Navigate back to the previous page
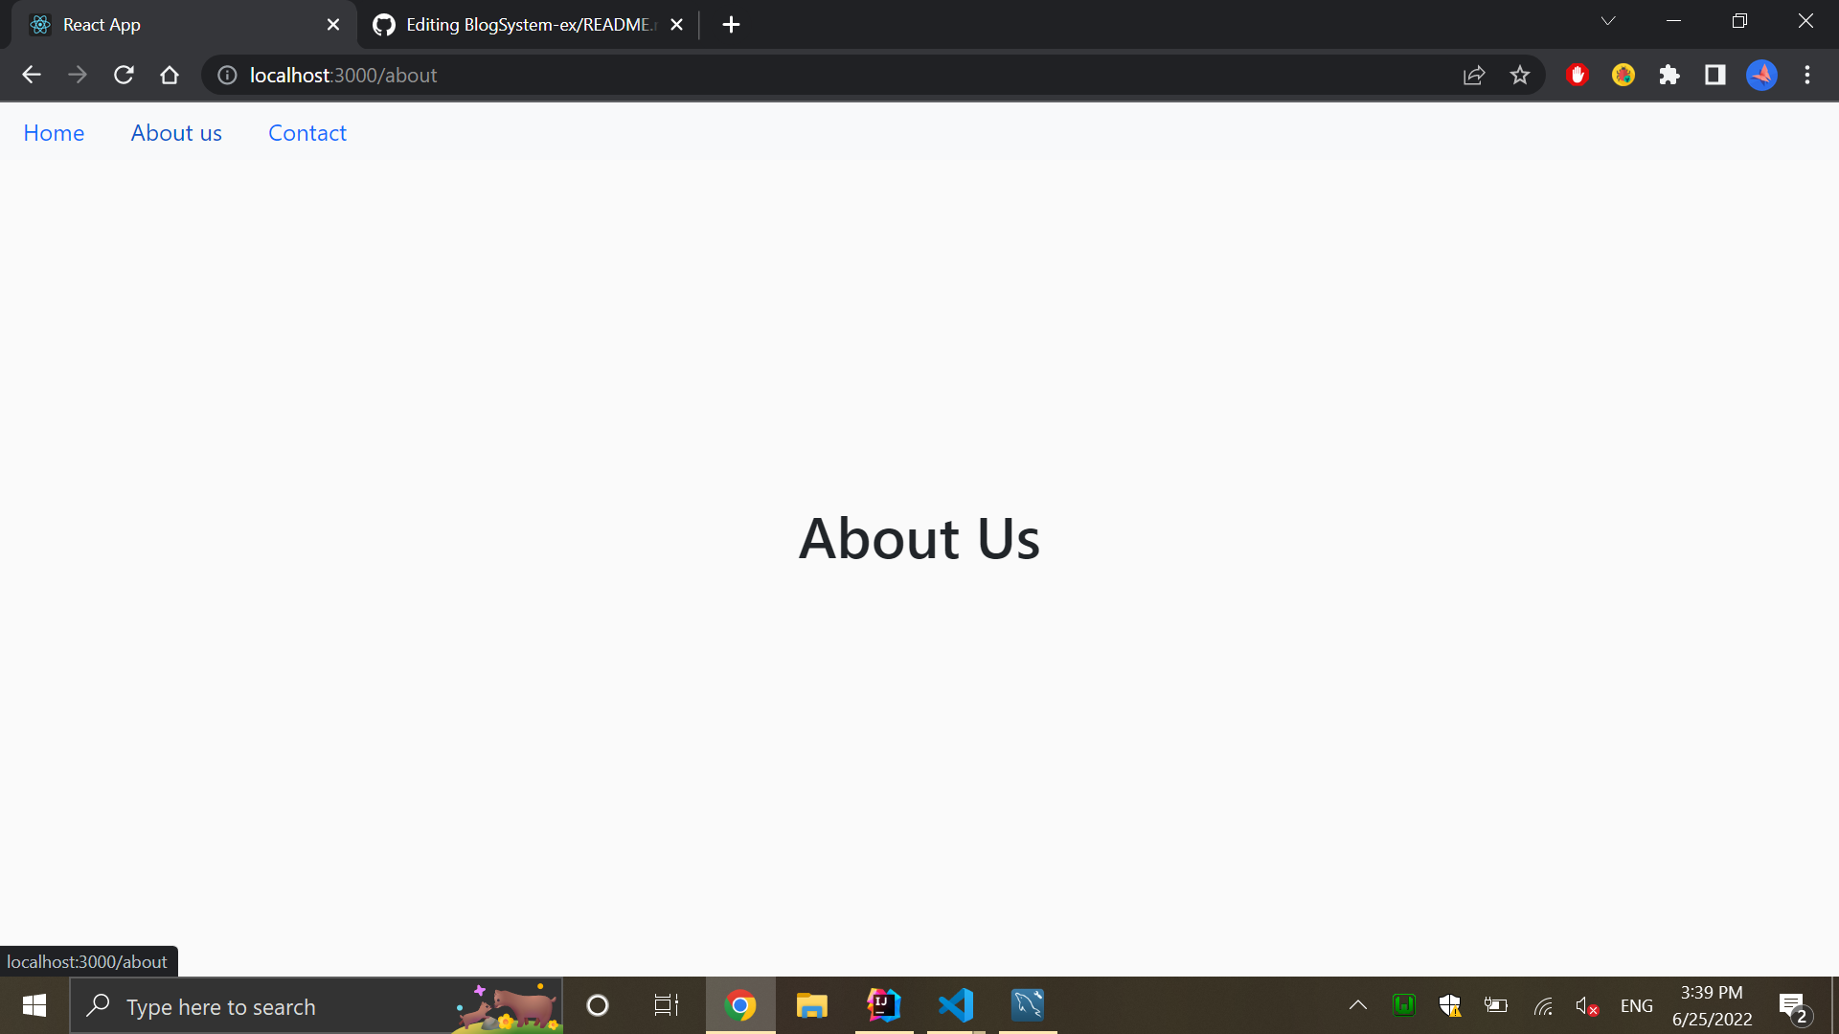This screenshot has height=1034, width=1839. [x=32, y=75]
